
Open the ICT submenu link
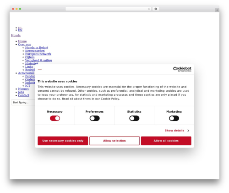[x=27, y=86]
